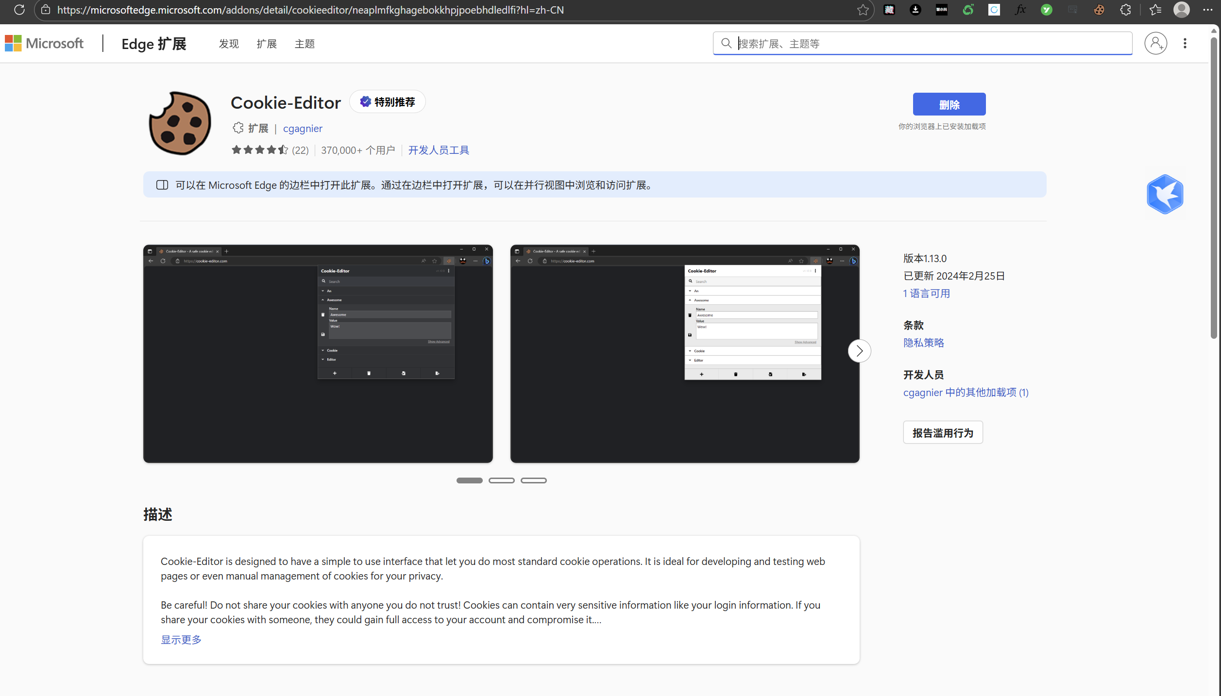Open the '主题' tab
This screenshot has height=696, width=1221.
click(x=305, y=44)
